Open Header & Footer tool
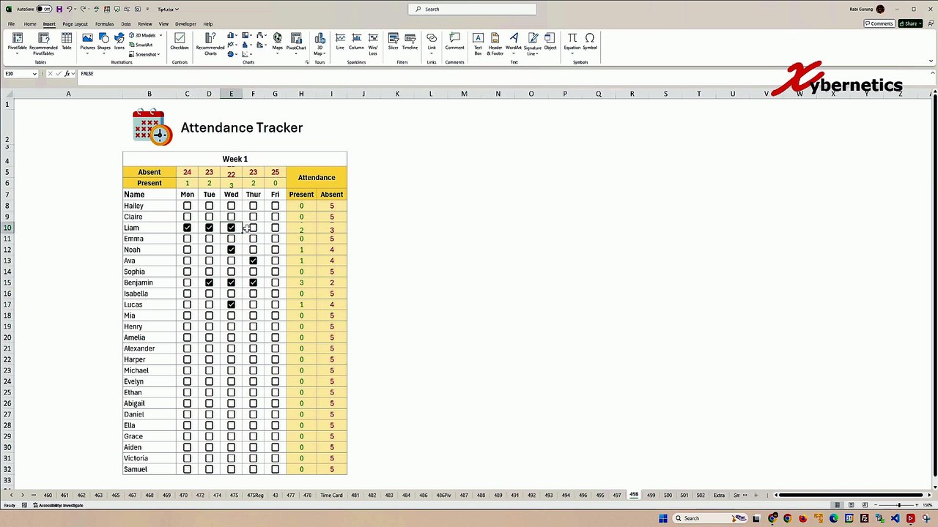 pos(495,43)
